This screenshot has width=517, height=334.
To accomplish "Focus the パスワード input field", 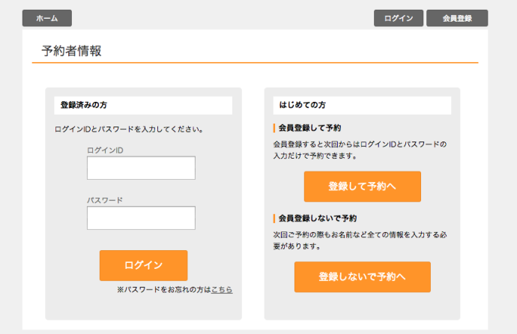I will point(141,218).
